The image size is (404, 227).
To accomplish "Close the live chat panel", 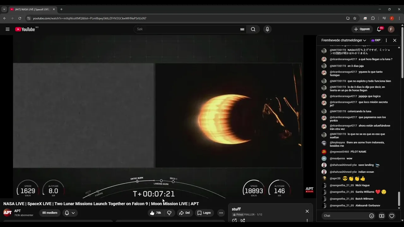I will (395, 40).
